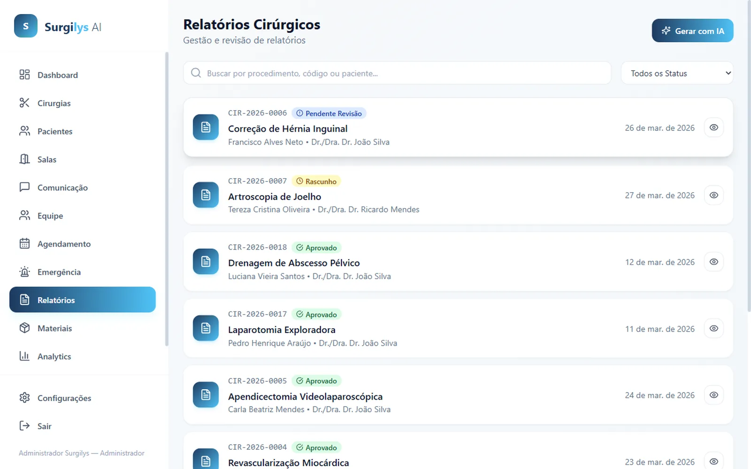This screenshot has height=469, width=751.
Task: Click the title Laparotomia Exploradora
Action: tap(282, 330)
